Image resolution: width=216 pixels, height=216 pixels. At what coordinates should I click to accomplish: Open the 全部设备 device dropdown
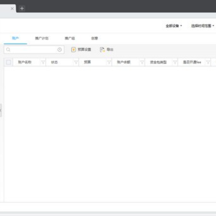(x=174, y=26)
